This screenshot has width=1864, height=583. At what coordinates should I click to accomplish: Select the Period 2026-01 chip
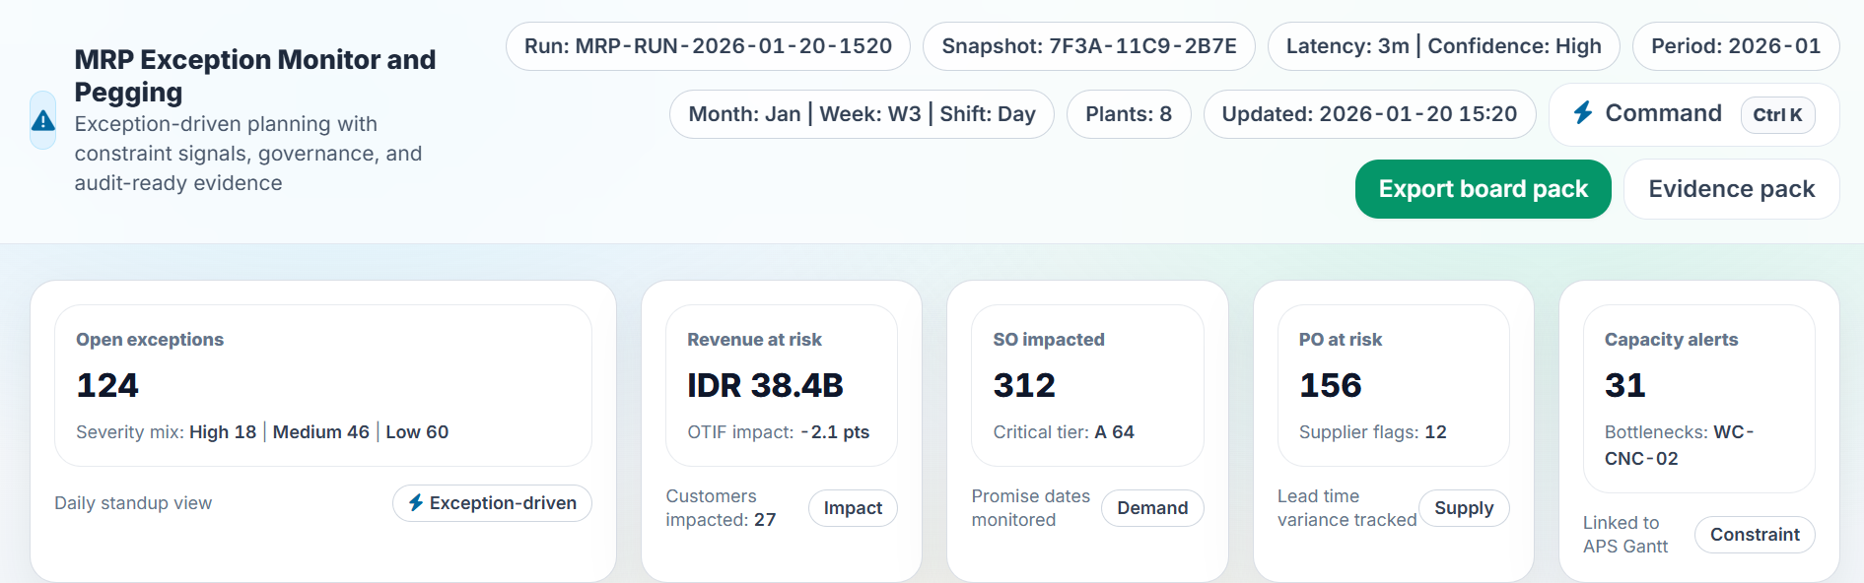[x=1735, y=46]
